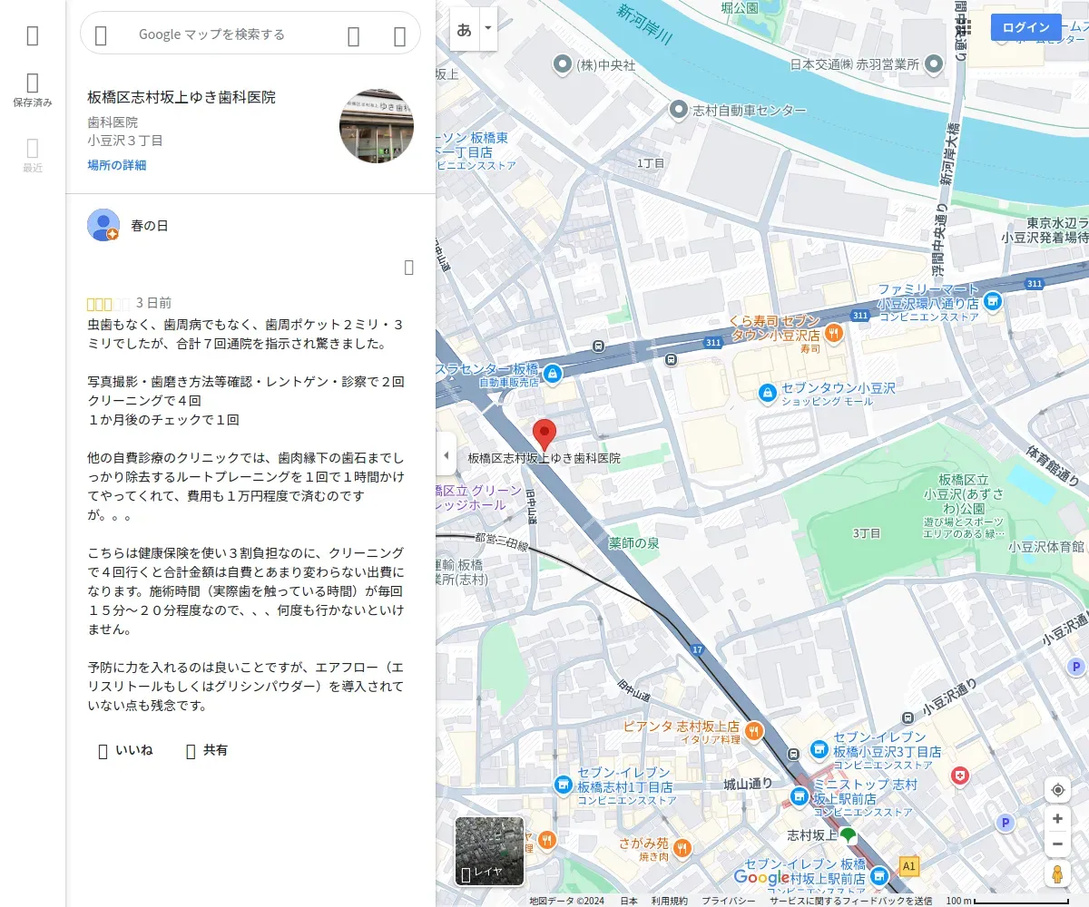This screenshot has height=907, width=1089.
Task: Select the ファミリーマート 小豆沢環八通り店 store icon
Action: point(993,300)
